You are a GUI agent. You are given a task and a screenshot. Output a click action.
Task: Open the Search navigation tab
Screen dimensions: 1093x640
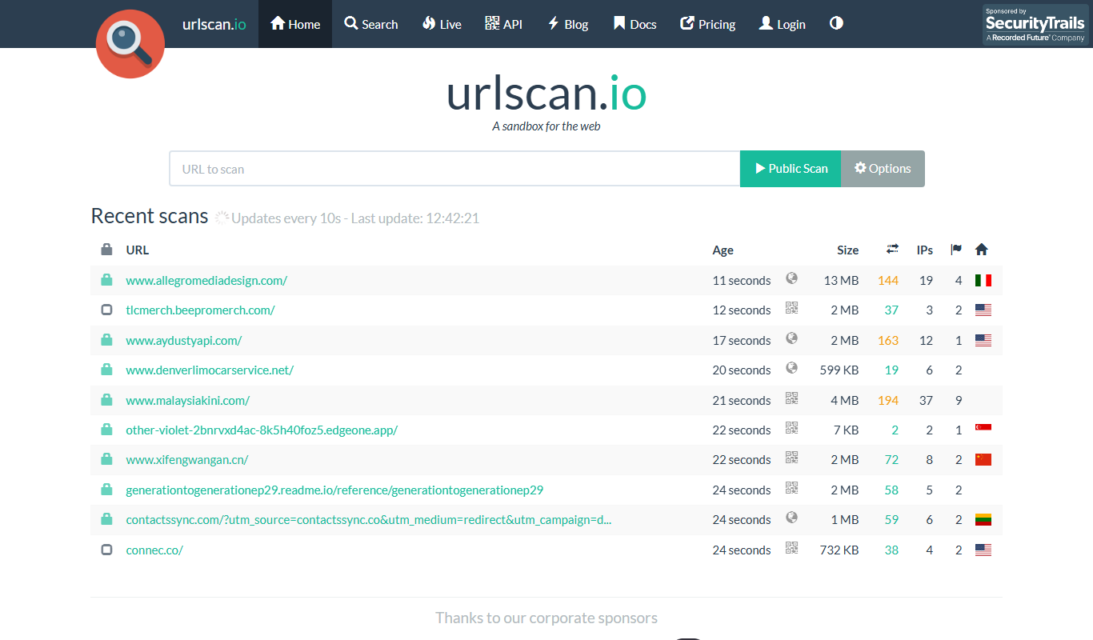(370, 24)
